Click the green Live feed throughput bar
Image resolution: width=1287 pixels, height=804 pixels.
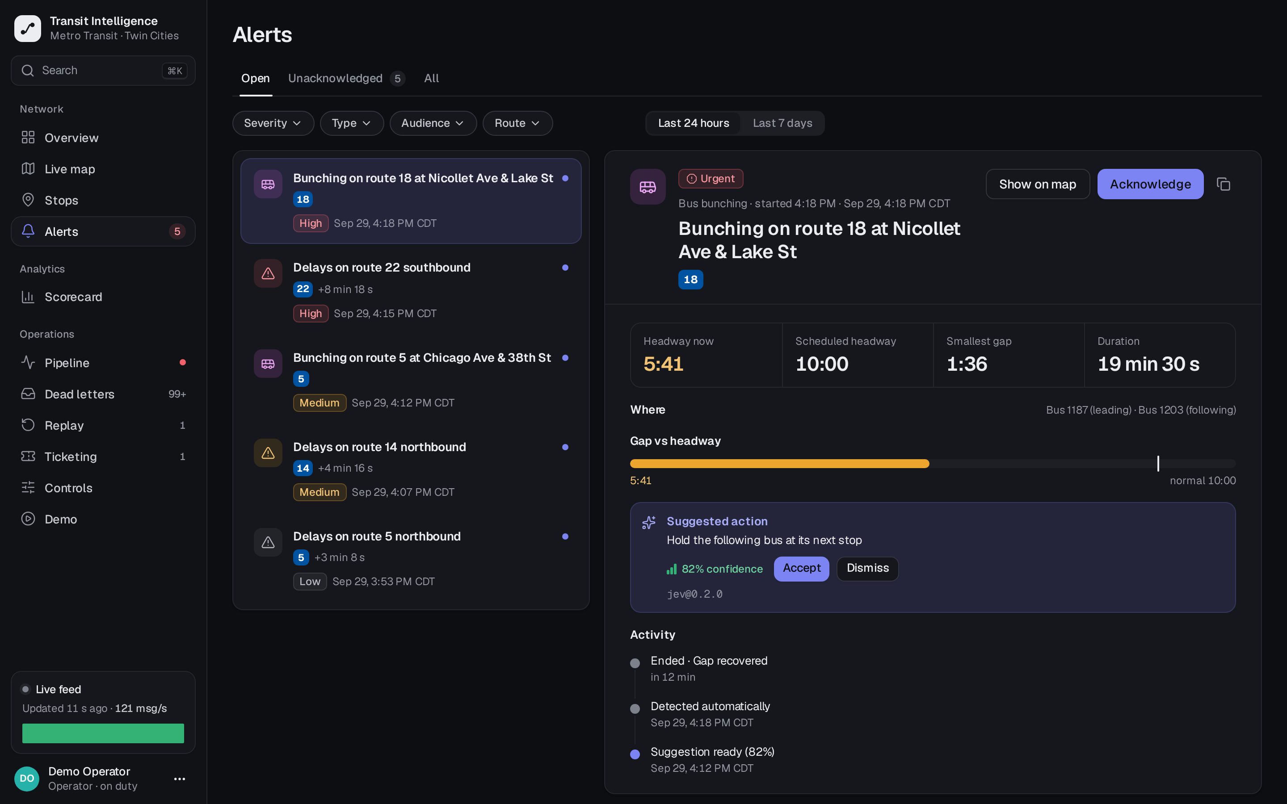click(103, 733)
